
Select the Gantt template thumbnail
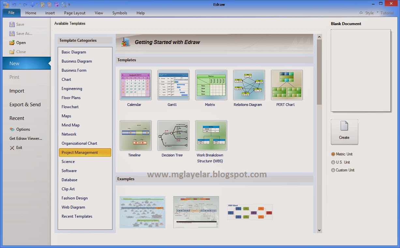point(173,85)
